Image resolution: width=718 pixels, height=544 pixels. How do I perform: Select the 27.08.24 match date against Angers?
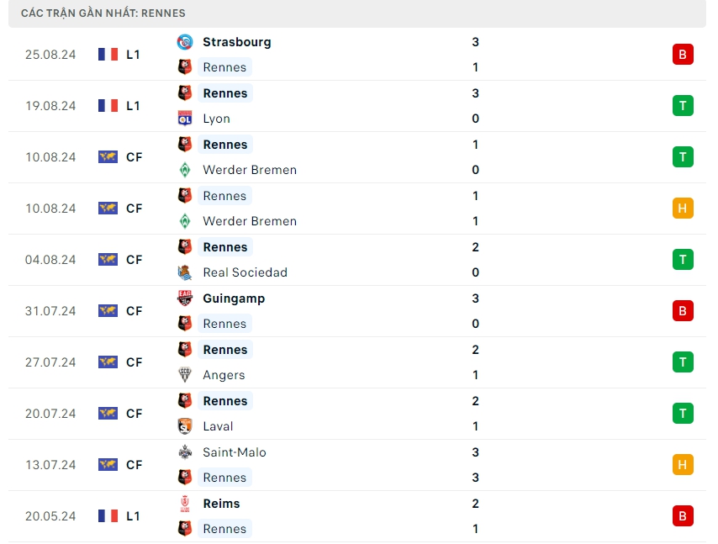coord(50,362)
